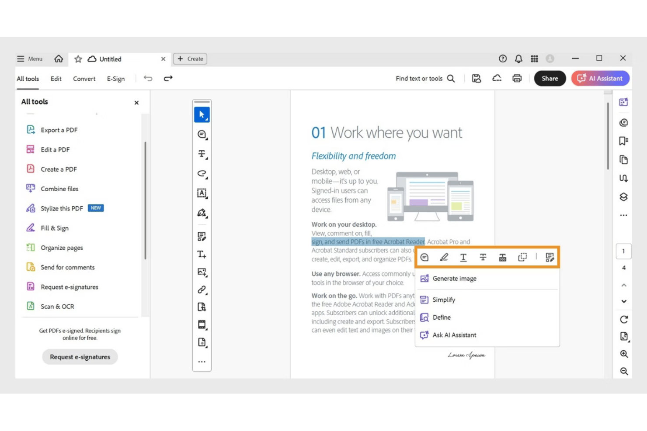Open more tools ellipsis in vertical toolbar

(x=202, y=362)
